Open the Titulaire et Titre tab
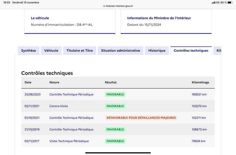Screen dimensions: 236x155 (80, 50)
